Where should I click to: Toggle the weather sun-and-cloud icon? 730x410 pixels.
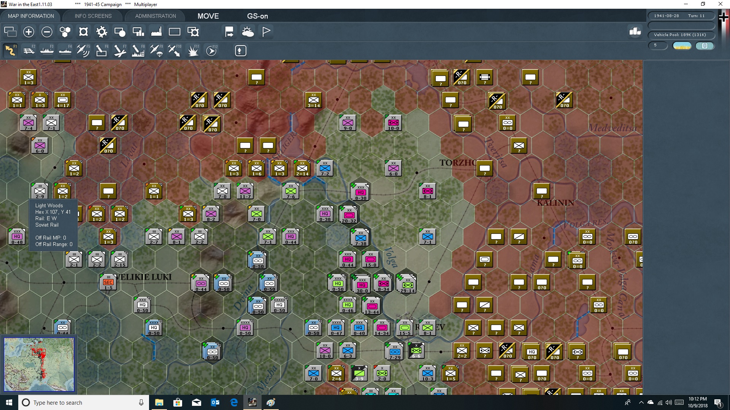[x=248, y=32]
